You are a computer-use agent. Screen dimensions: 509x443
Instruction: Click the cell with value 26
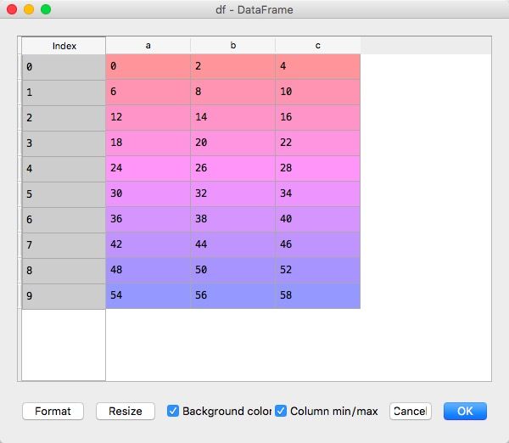[233, 168]
